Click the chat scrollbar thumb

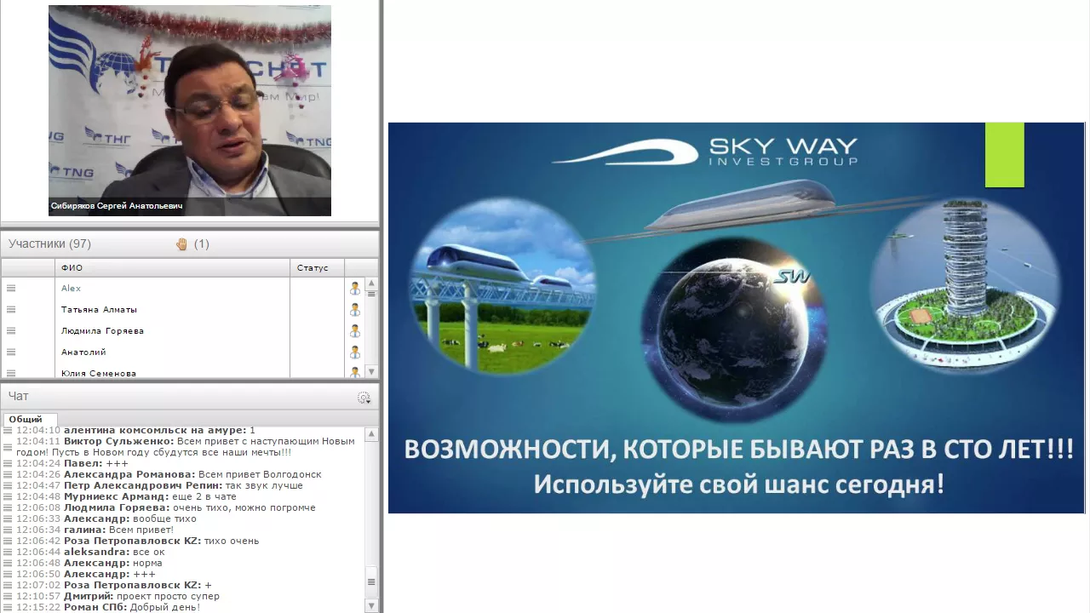[371, 582]
